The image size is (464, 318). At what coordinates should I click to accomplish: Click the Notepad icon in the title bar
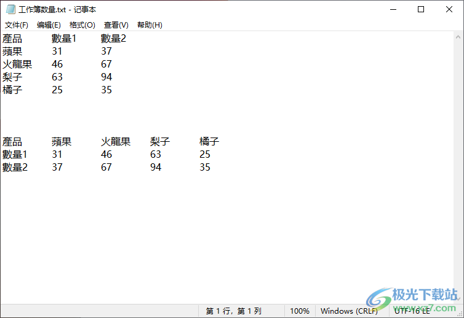[x=10, y=9]
